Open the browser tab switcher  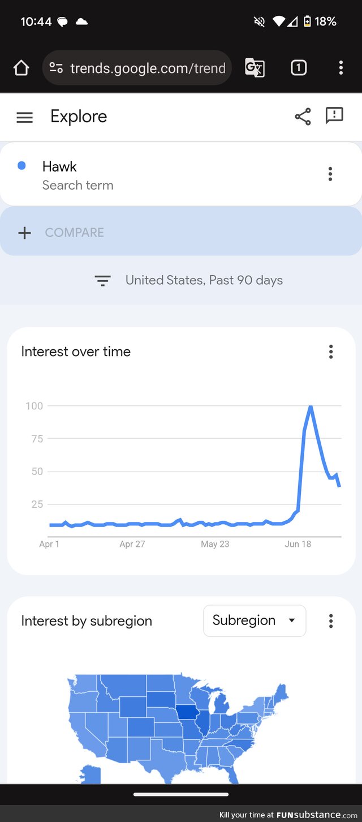299,68
